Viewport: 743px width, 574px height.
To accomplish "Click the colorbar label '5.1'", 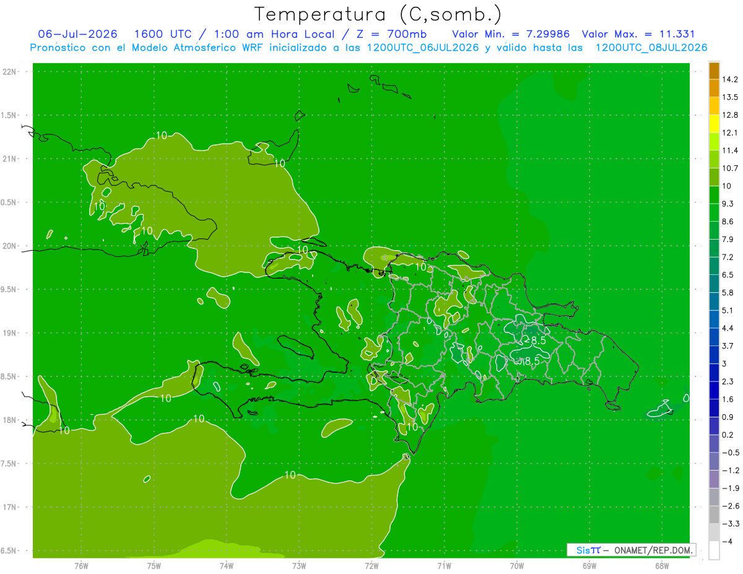I will [728, 310].
